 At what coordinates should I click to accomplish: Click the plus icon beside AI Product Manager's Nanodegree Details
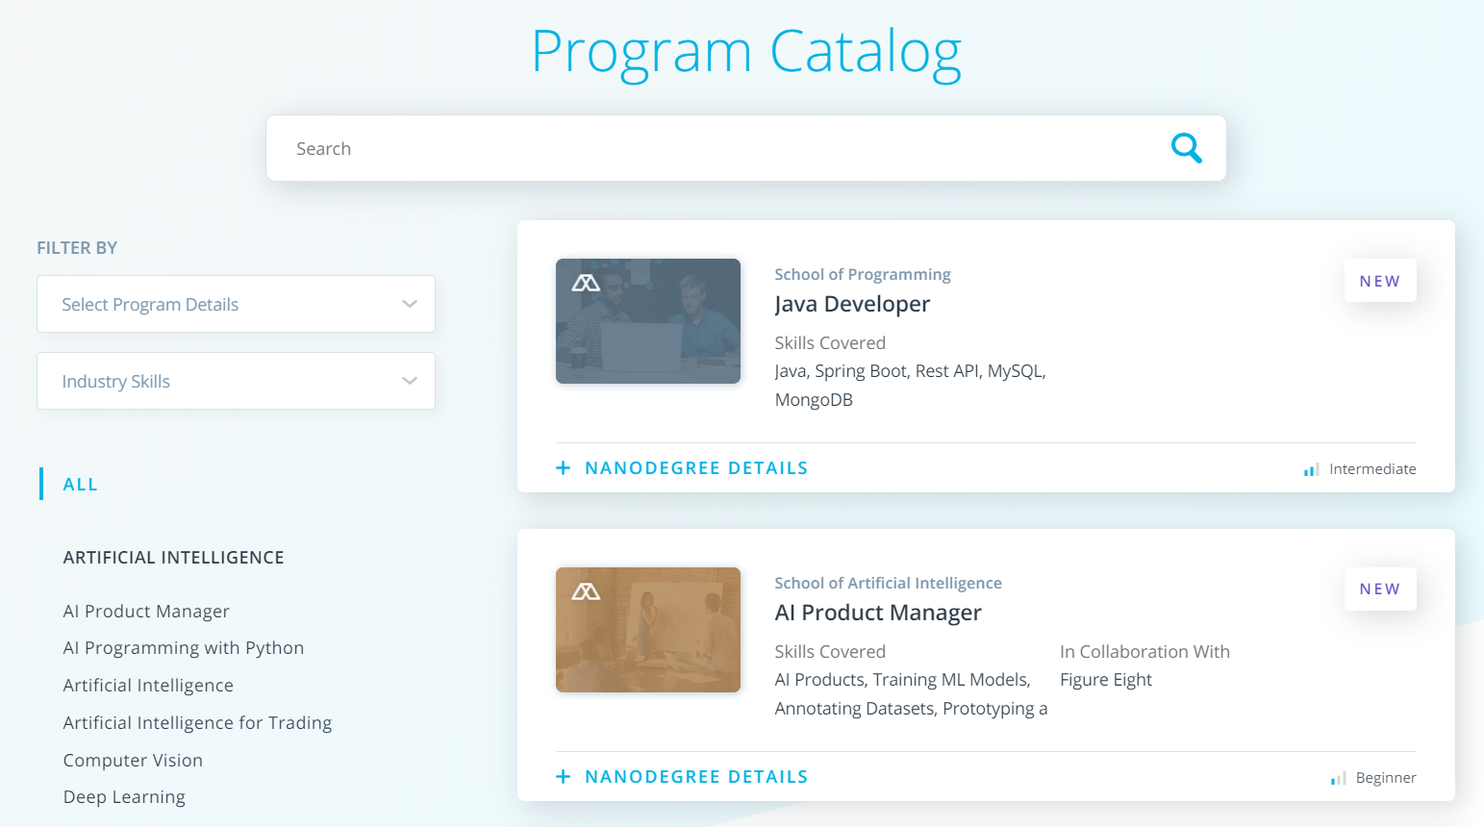click(x=563, y=776)
